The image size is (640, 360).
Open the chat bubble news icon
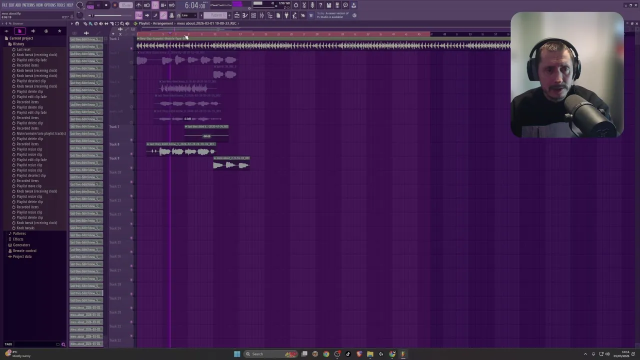point(345,5)
